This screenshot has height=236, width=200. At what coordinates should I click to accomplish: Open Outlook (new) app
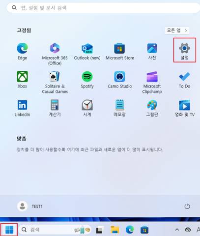click(87, 52)
